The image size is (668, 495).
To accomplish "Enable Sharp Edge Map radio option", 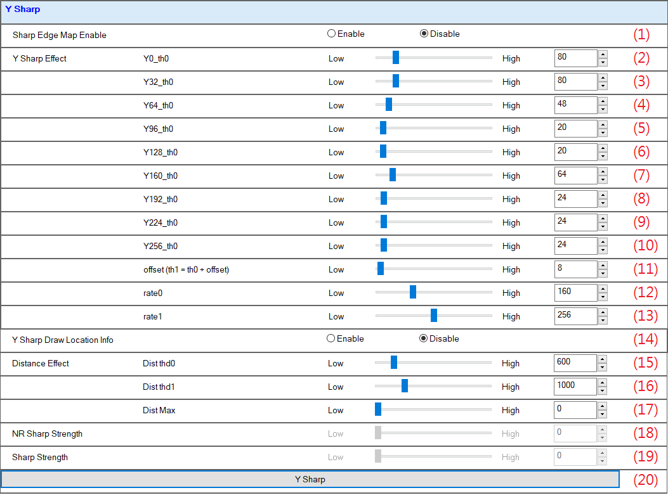I will pyautogui.click(x=331, y=34).
